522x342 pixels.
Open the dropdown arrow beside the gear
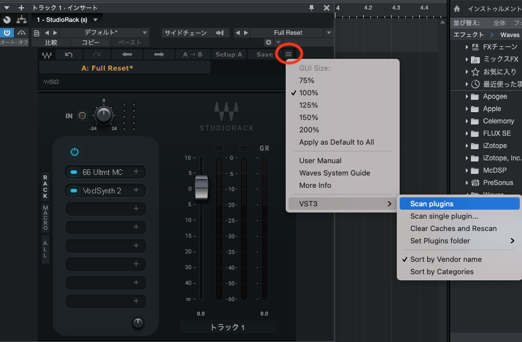(278, 42)
